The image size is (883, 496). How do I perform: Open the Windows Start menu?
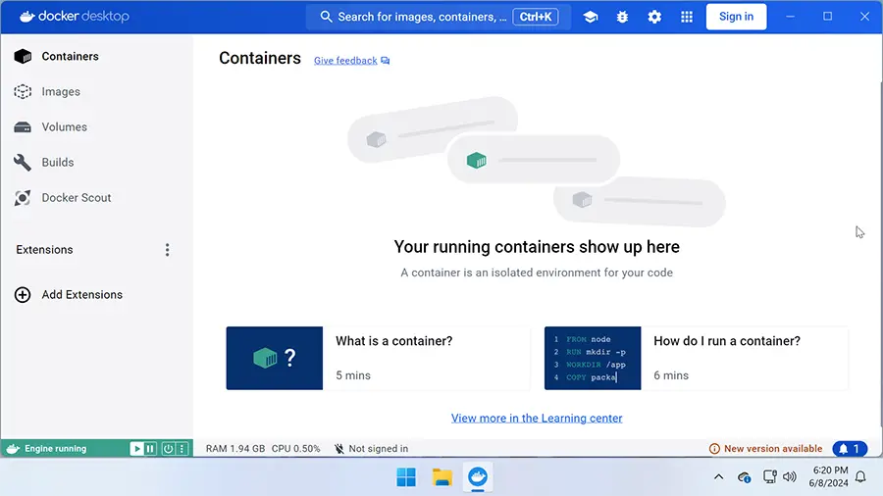click(406, 477)
